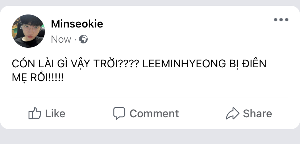Click the gray background below the post card
This screenshot has width=300, height=144.
point(150,137)
